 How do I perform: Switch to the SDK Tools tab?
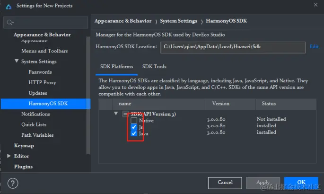point(154,67)
